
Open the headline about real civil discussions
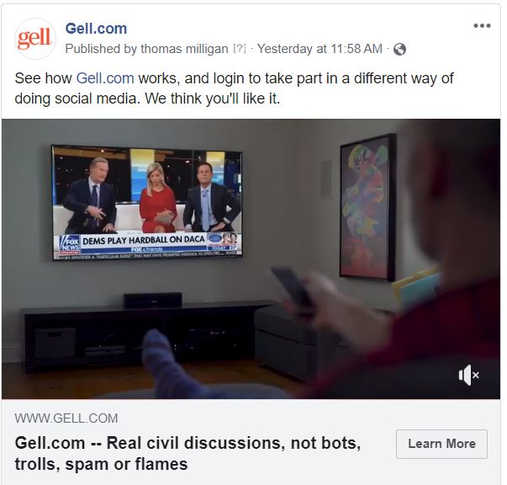tap(187, 454)
